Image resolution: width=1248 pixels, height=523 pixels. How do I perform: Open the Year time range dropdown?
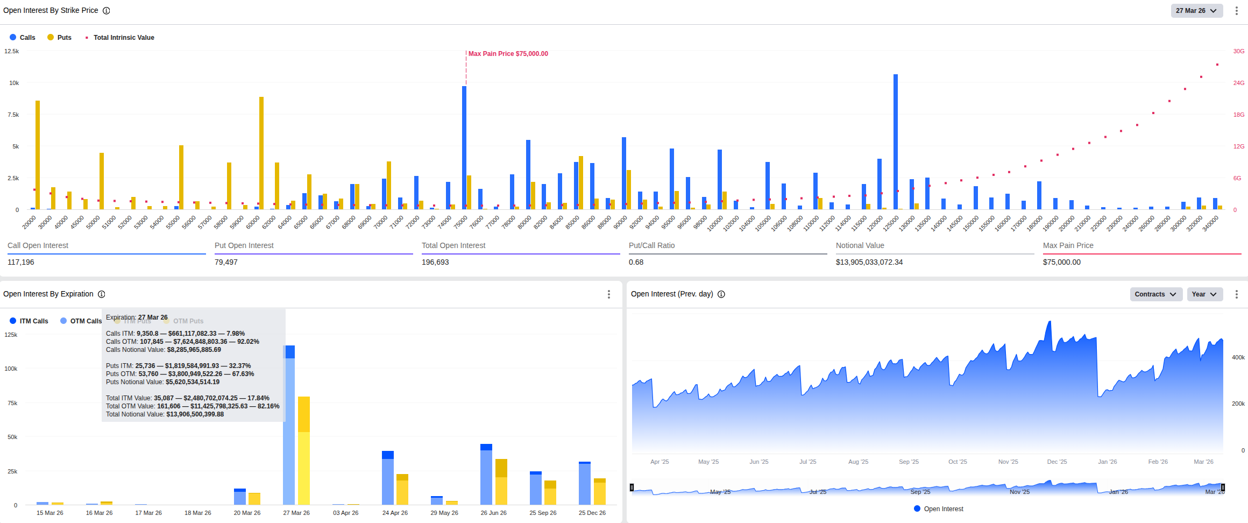[1204, 294]
